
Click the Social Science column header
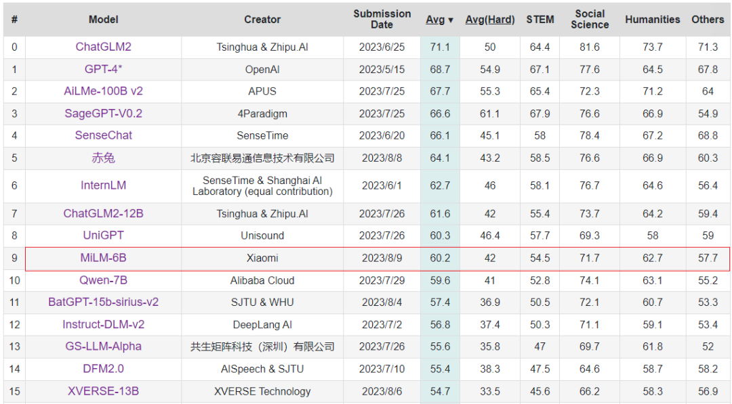point(590,19)
